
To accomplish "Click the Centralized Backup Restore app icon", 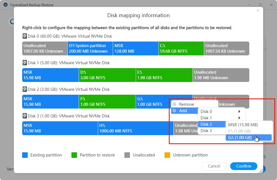I will 5,5.
